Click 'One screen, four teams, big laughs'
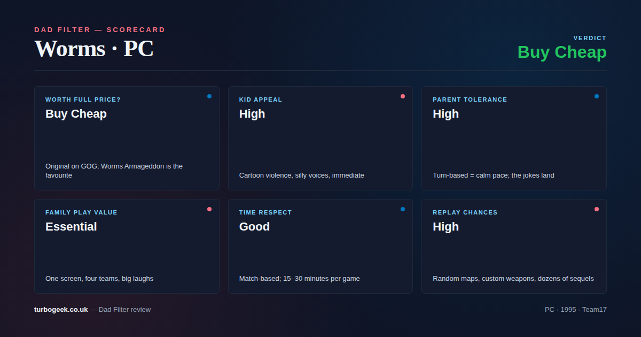The image size is (641, 337). 99,278
